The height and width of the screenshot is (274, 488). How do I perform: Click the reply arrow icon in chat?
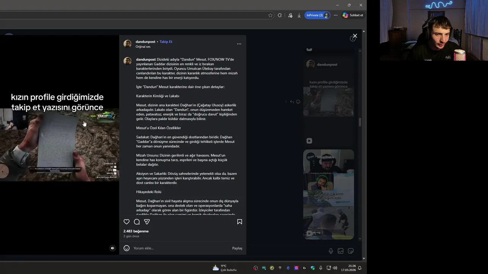(x=292, y=102)
